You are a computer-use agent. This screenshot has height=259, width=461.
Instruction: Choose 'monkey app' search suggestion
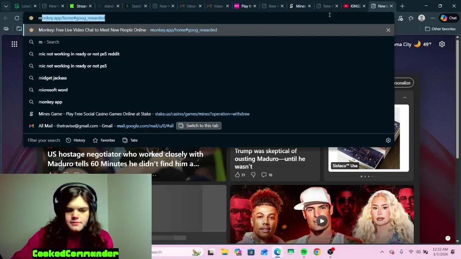tap(209, 102)
